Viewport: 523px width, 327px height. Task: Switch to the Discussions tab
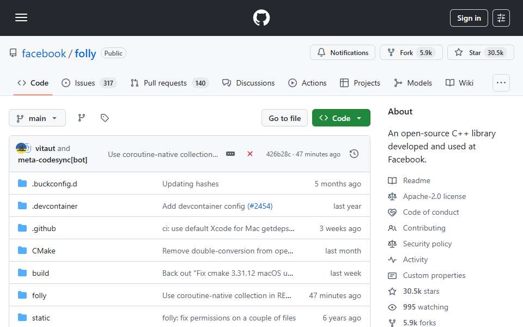248,83
